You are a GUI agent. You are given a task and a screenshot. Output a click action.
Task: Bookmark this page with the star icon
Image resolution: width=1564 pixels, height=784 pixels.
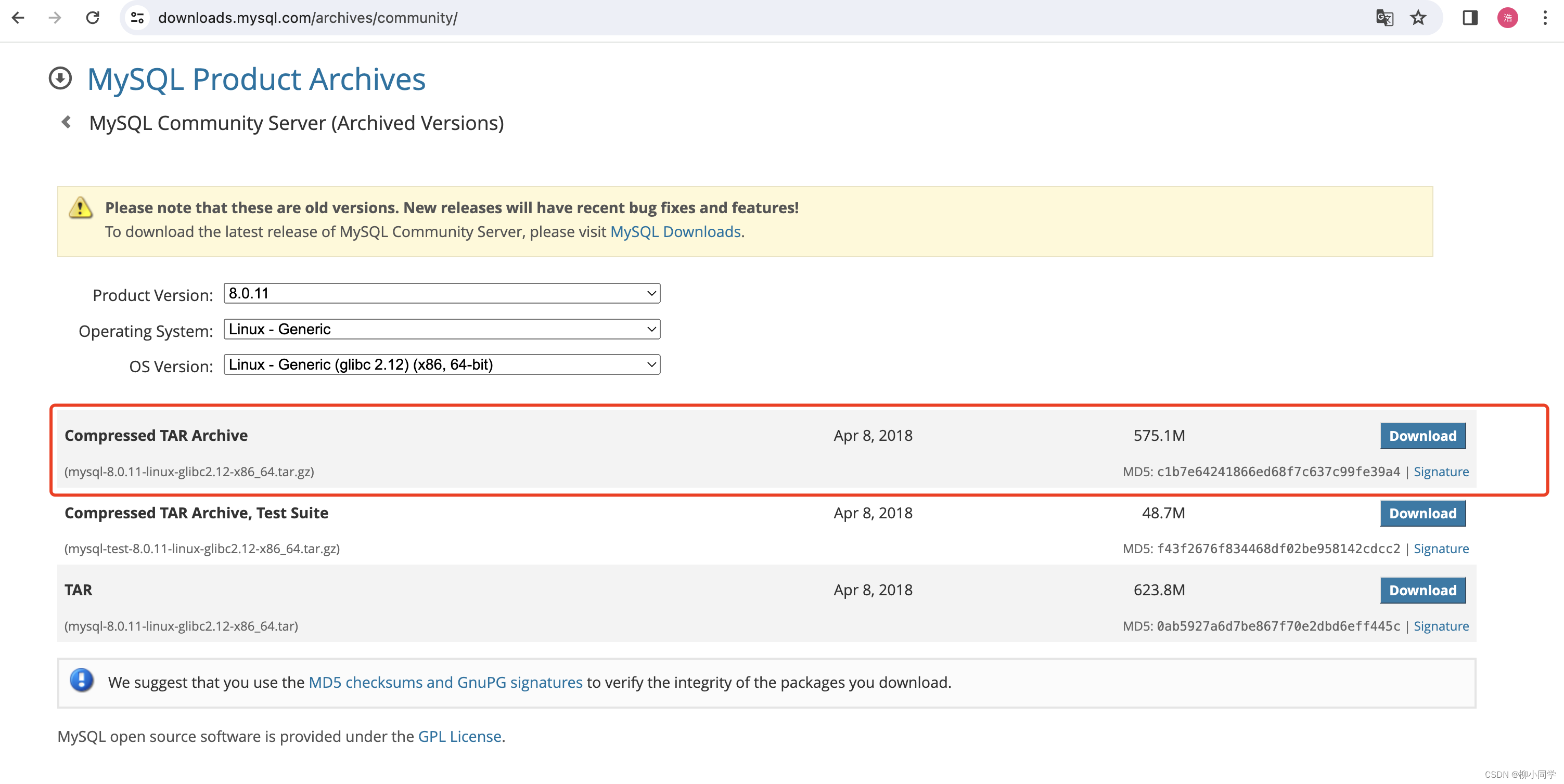(x=1418, y=18)
